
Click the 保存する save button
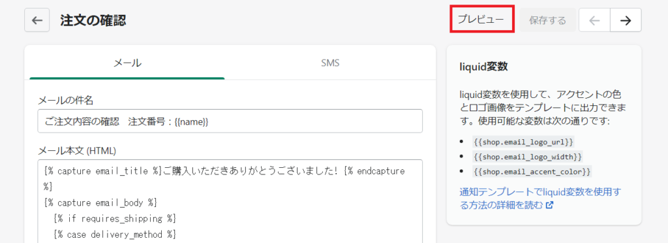[x=547, y=20]
